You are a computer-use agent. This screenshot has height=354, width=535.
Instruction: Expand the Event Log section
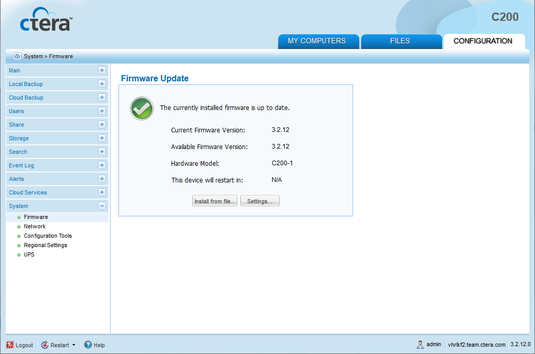click(x=102, y=165)
